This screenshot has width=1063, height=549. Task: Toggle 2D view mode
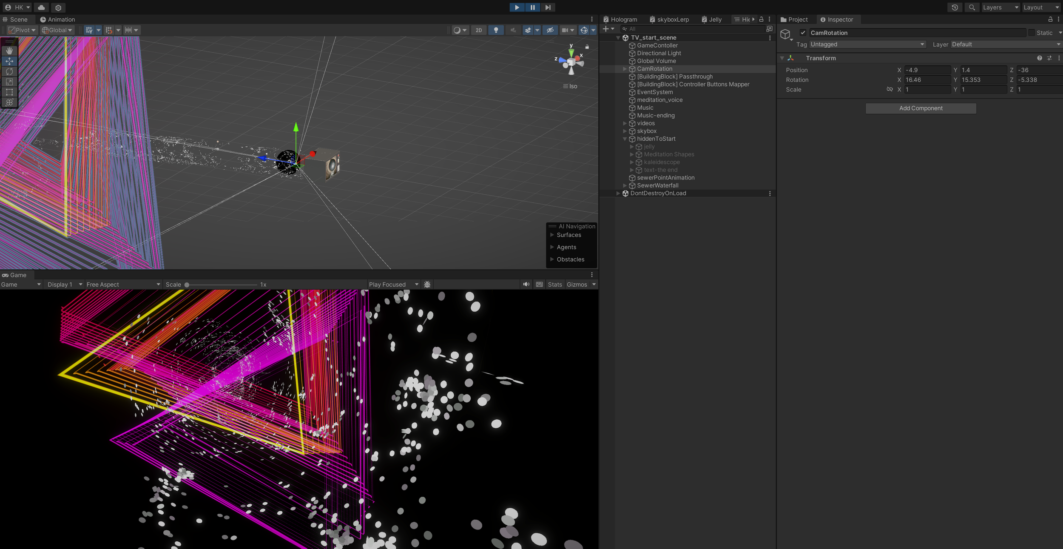point(479,30)
